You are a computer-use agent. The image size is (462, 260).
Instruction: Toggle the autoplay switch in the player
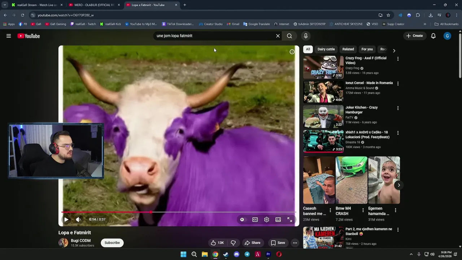[242, 219]
